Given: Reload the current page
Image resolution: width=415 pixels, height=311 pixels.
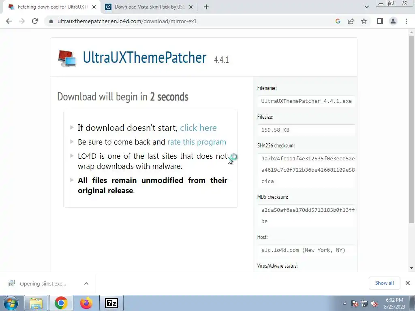Looking at the screenshot, I should pyautogui.click(x=35, y=21).
